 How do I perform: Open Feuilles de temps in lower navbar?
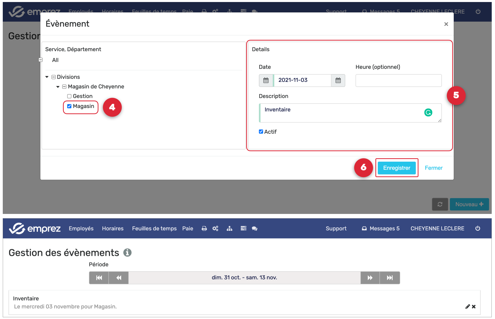click(x=154, y=229)
